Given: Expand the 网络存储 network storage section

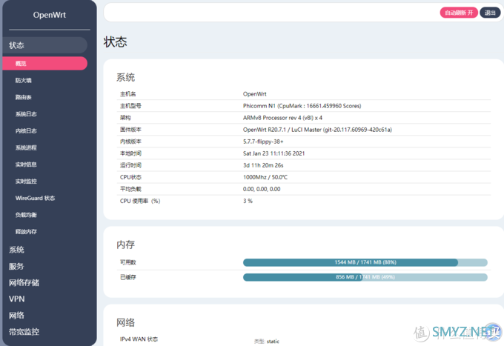Looking at the screenshot, I should click(x=24, y=282).
